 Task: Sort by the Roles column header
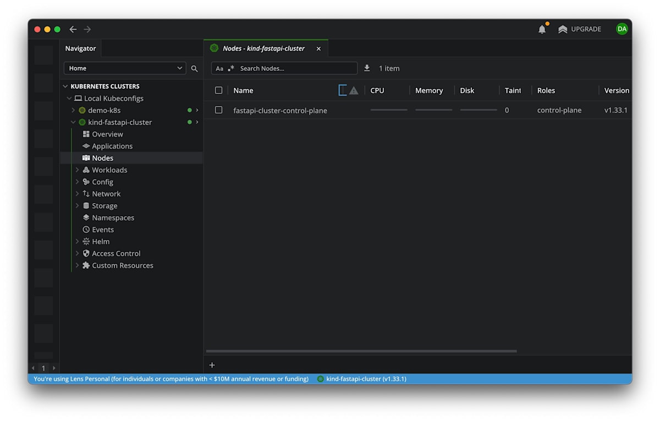click(546, 91)
